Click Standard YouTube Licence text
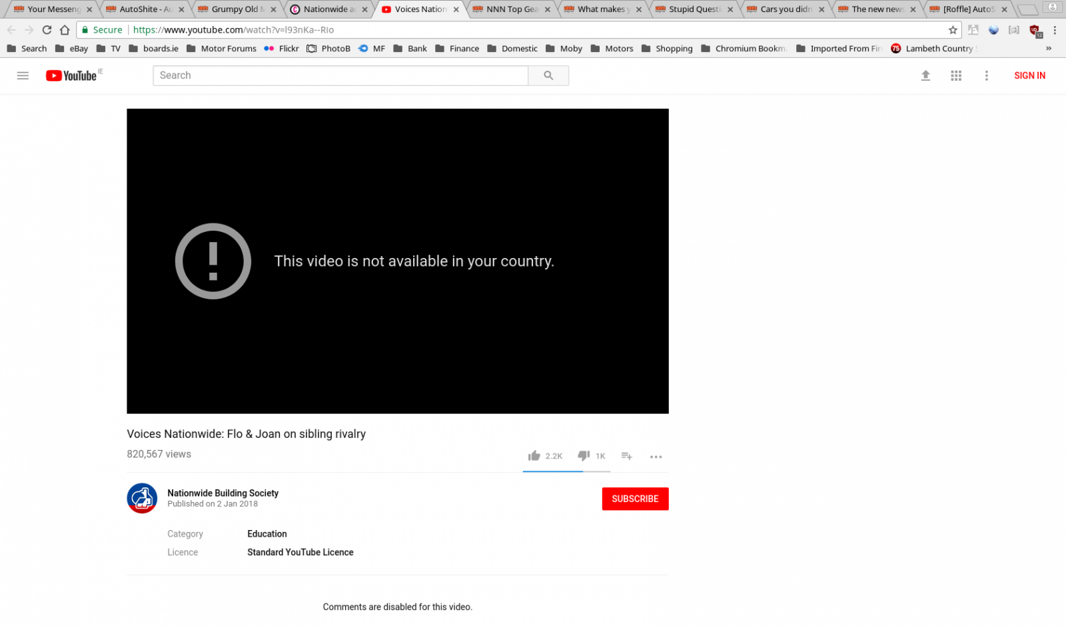Screen dimensions: 1066x626 [300, 552]
